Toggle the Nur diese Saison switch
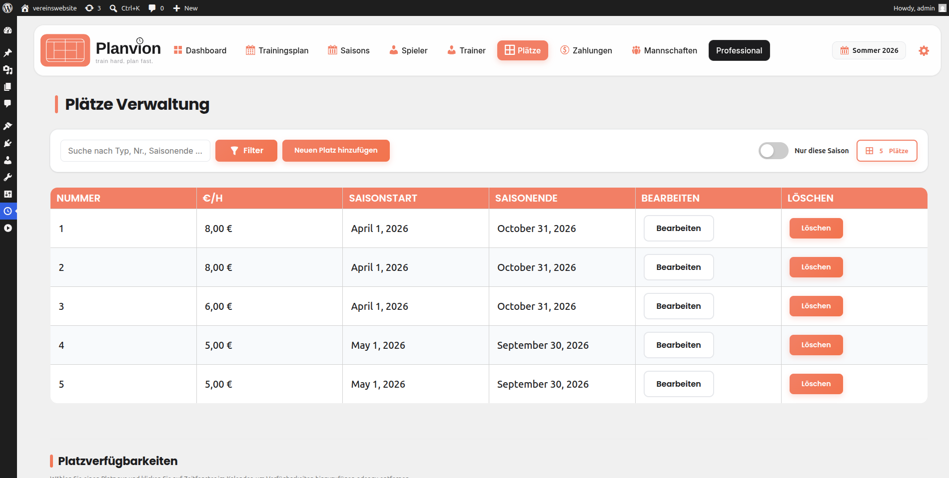This screenshot has height=478, width=949. point(773,151)
